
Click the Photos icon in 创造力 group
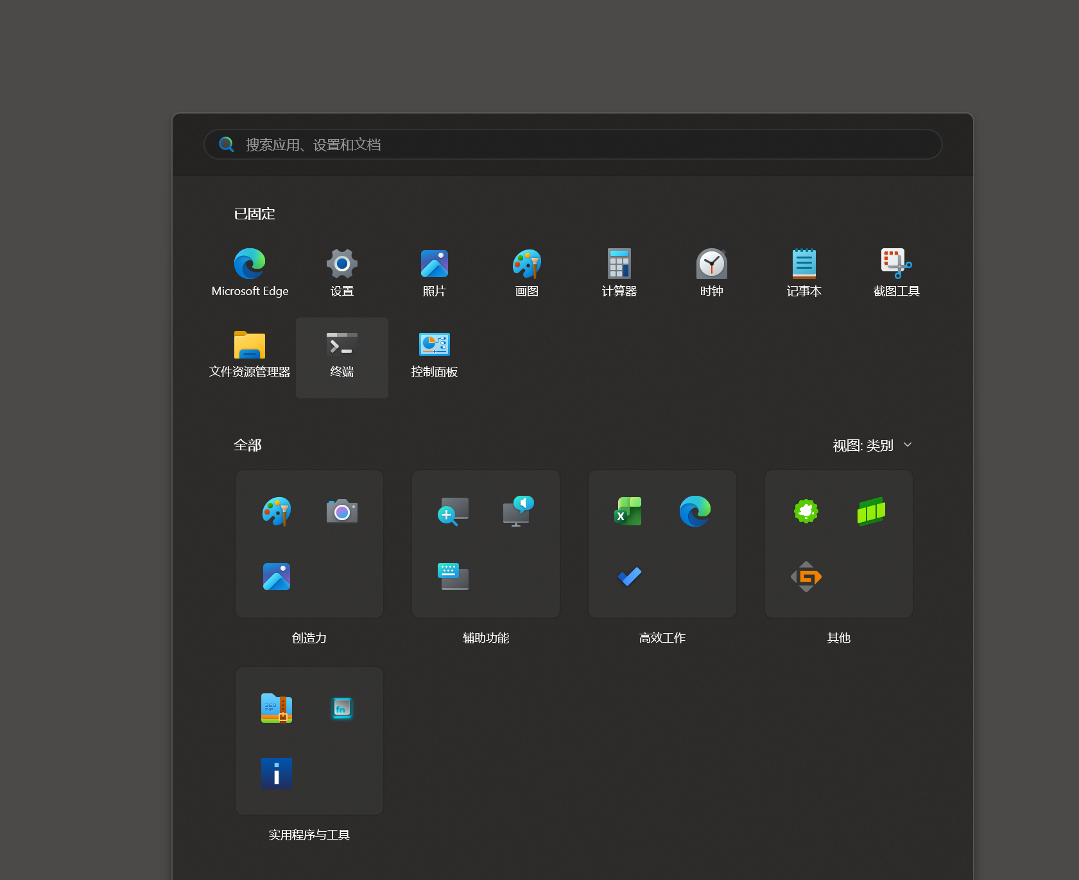pos(277,577)
